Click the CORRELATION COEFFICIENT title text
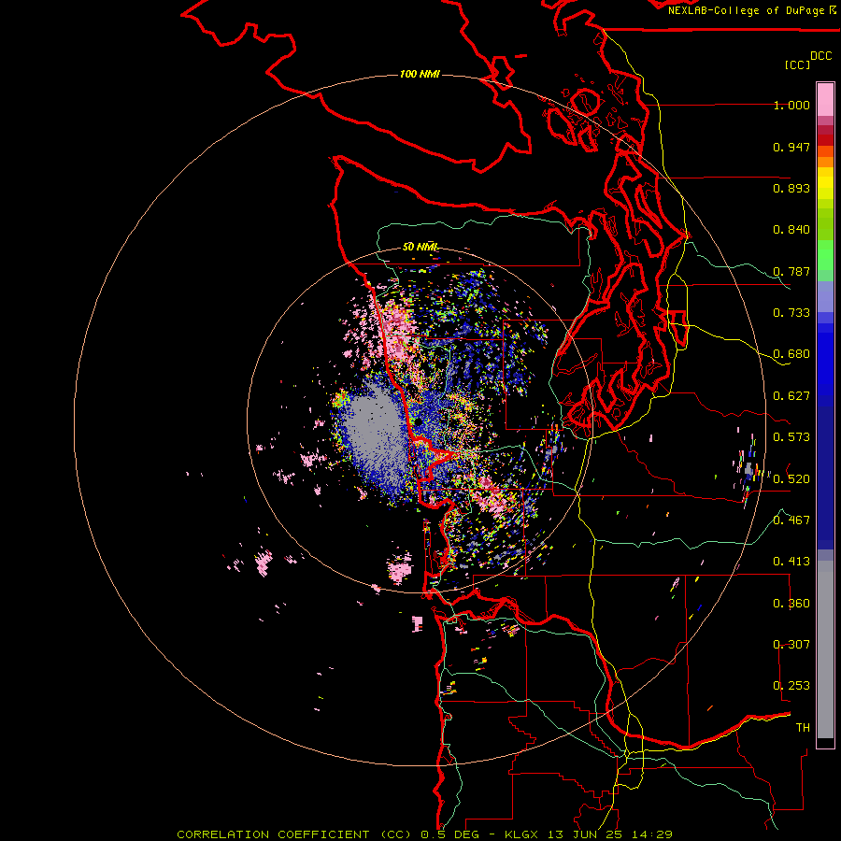Viewport: 841px width, 841px height. pos(273,834)
